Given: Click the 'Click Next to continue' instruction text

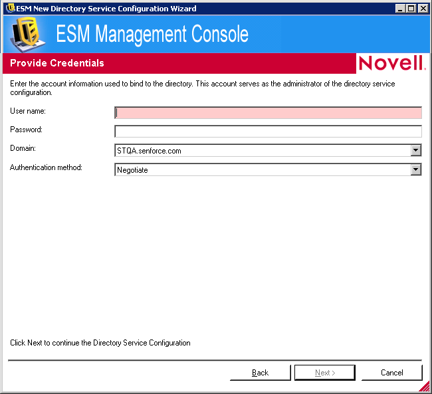Looking at the screenshot, I should 100,343.
